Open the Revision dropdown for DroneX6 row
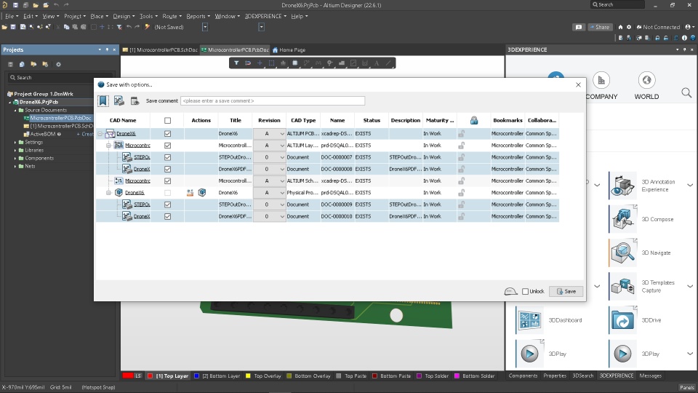This screenshot has width=698, height=393. [282, 134]
